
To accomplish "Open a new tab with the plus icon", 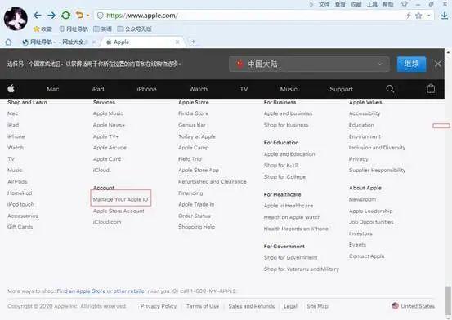I will [x=193, y=42].
